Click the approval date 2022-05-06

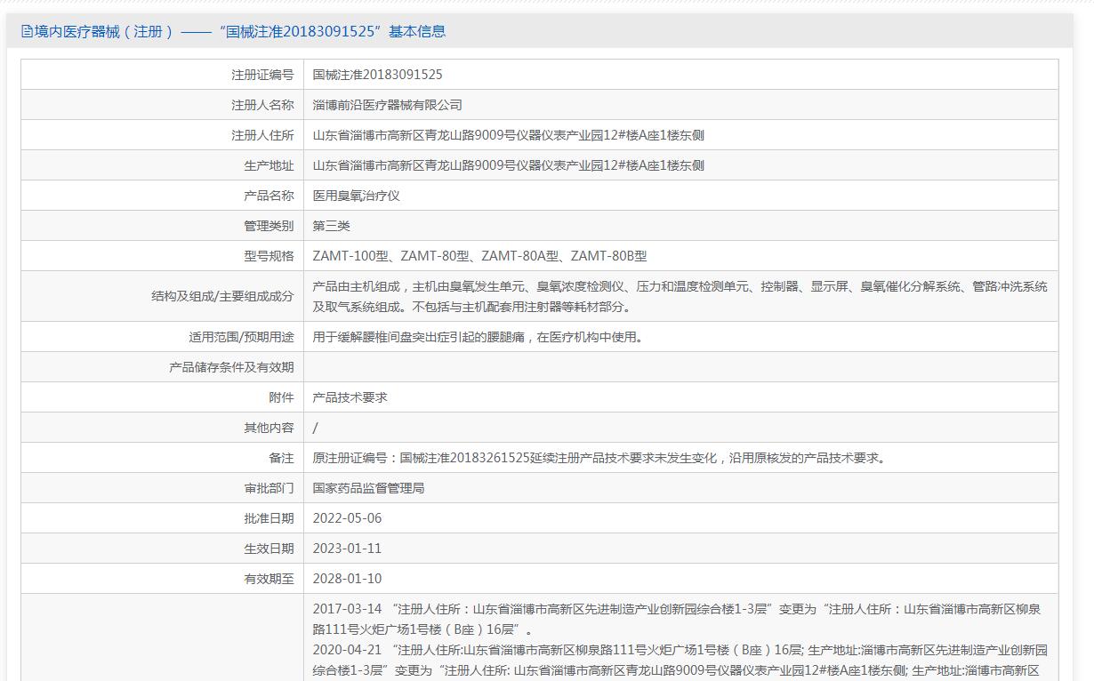click(347, 518)
